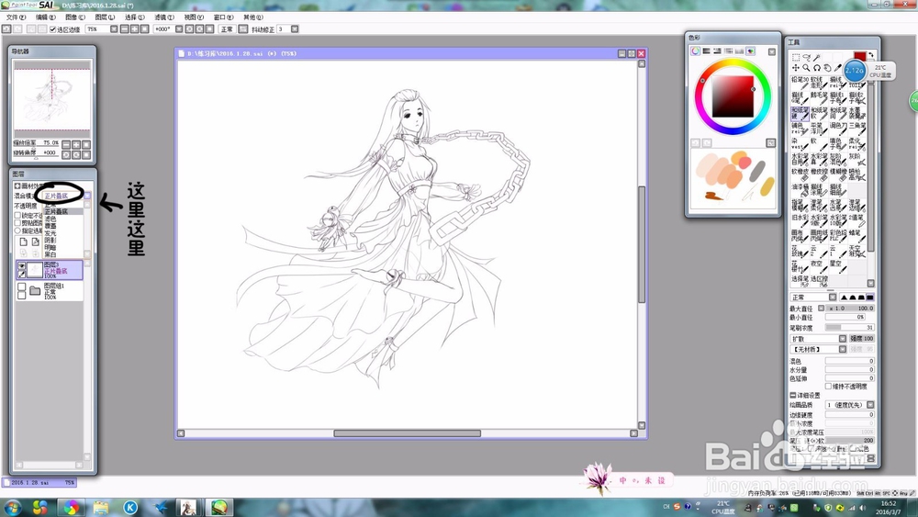918x517 pixels.
Task: Open the zoom percentage dropdown in toolbar
Action: [x=114, y=28]
